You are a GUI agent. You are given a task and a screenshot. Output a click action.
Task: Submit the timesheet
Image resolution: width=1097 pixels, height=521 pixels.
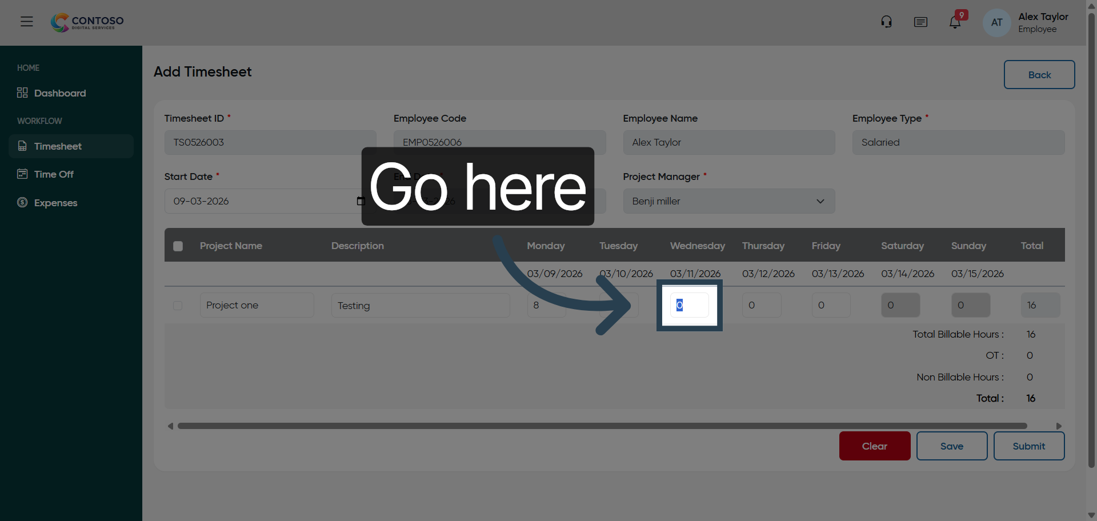click(1028, 446)
